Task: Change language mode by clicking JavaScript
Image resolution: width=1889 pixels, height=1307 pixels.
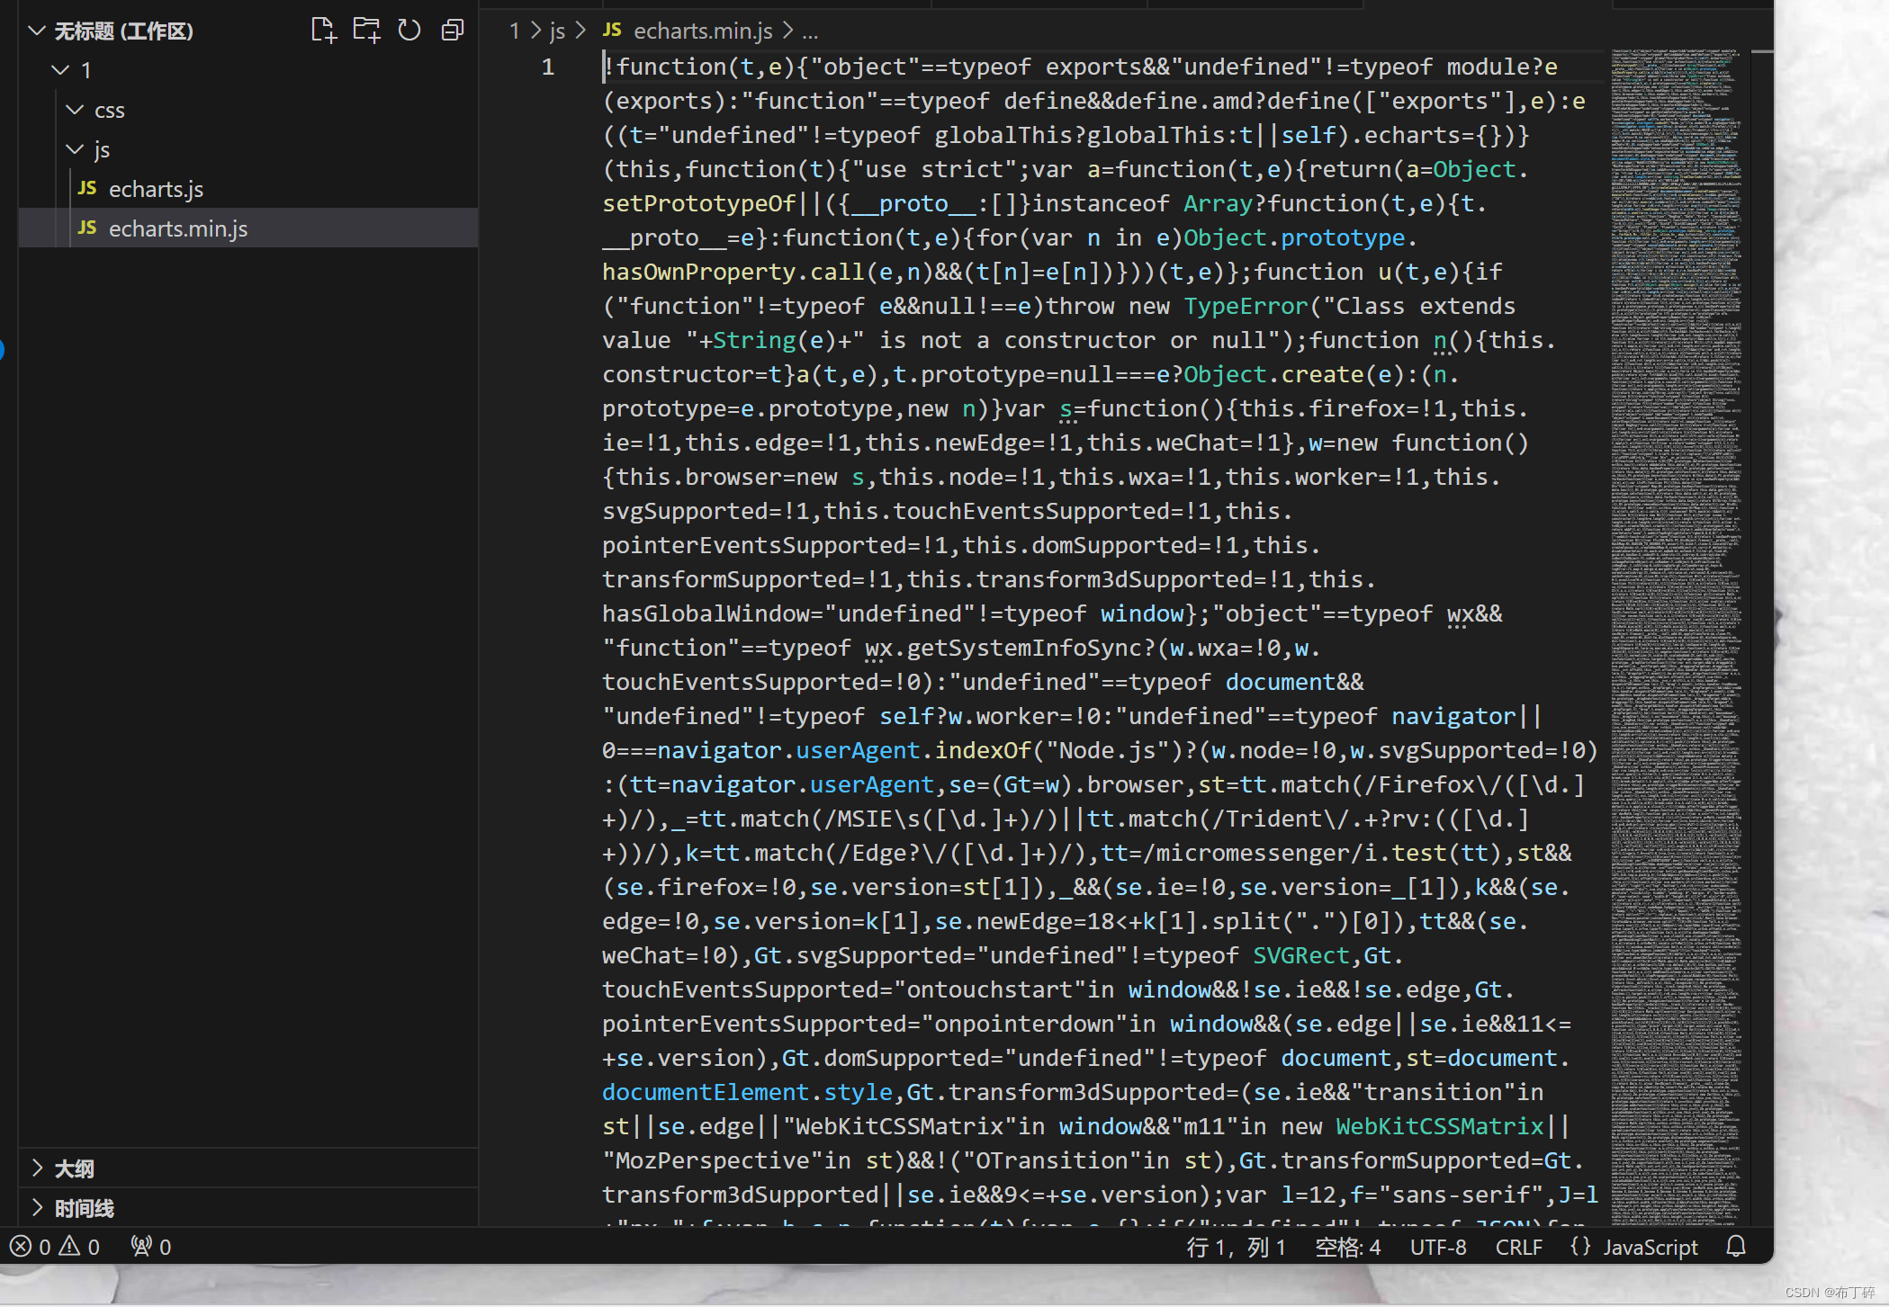Action: [x=1650, y=1247]
